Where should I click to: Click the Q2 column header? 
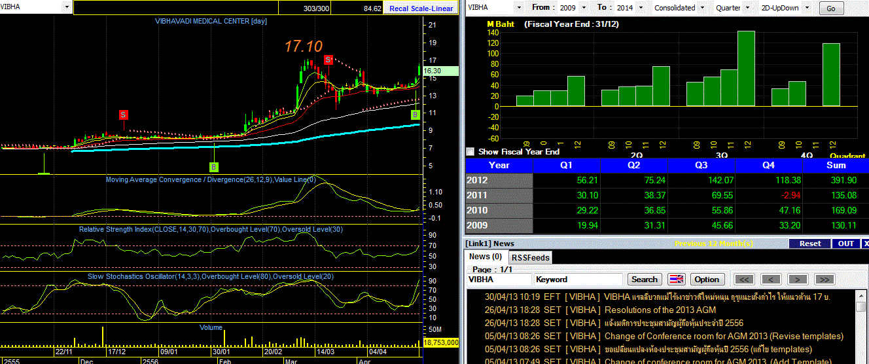[635, 165]
